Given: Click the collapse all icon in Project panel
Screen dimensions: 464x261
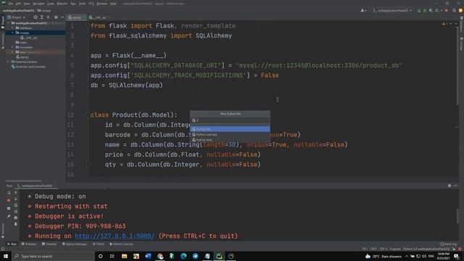Looking at the screenshot, I should tap(49, 17).
